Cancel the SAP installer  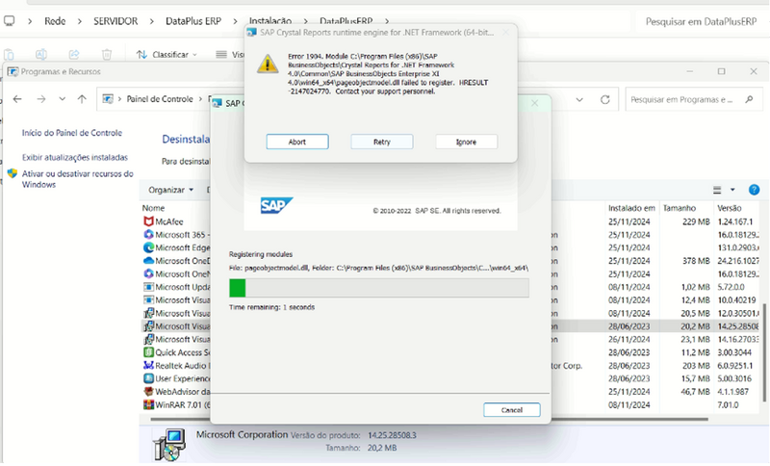512,409
